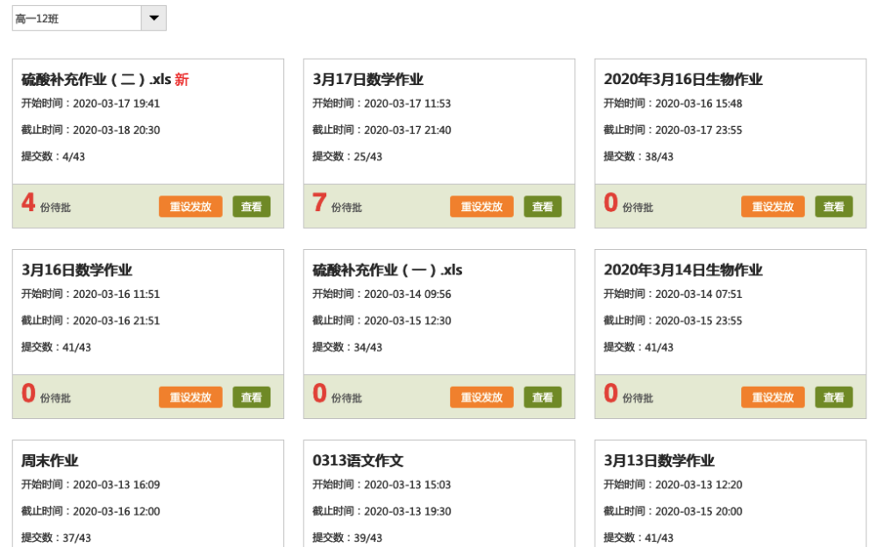This screenshot has width=877, height=547.
Task: Click the text 提交数：34/43
Action: tap(347, 347)
